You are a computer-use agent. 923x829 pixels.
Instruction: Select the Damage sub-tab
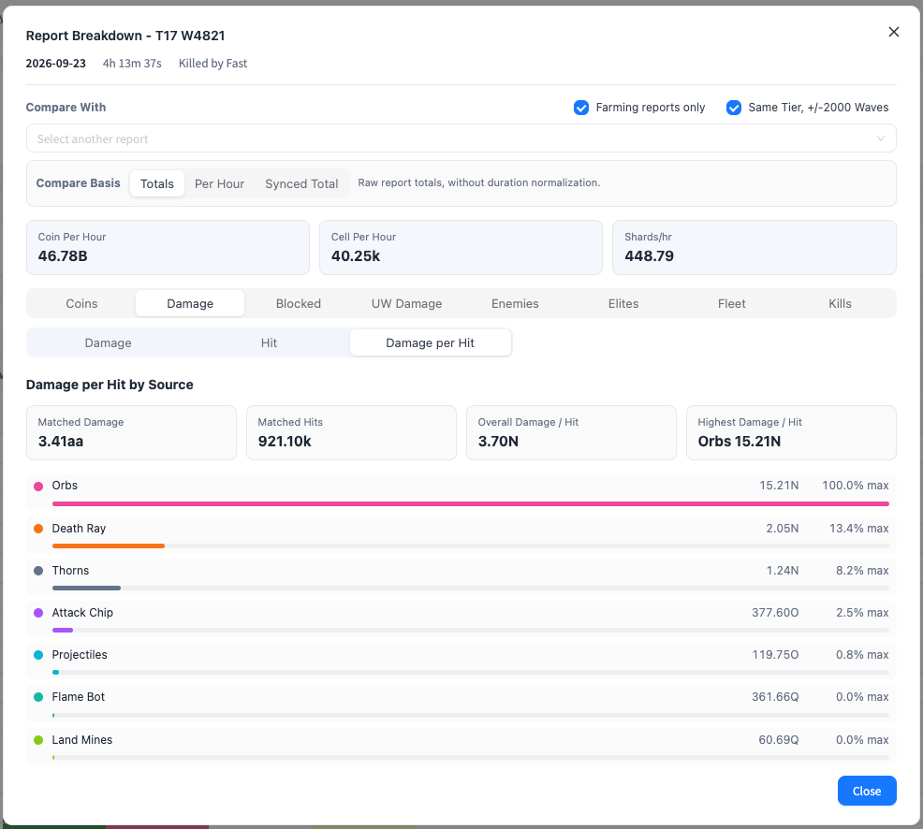click(109, 343)
